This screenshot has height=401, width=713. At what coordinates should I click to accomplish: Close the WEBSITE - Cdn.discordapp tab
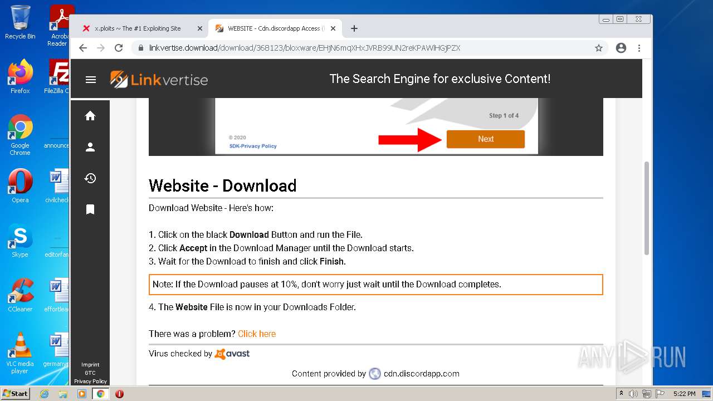(333, 28)
